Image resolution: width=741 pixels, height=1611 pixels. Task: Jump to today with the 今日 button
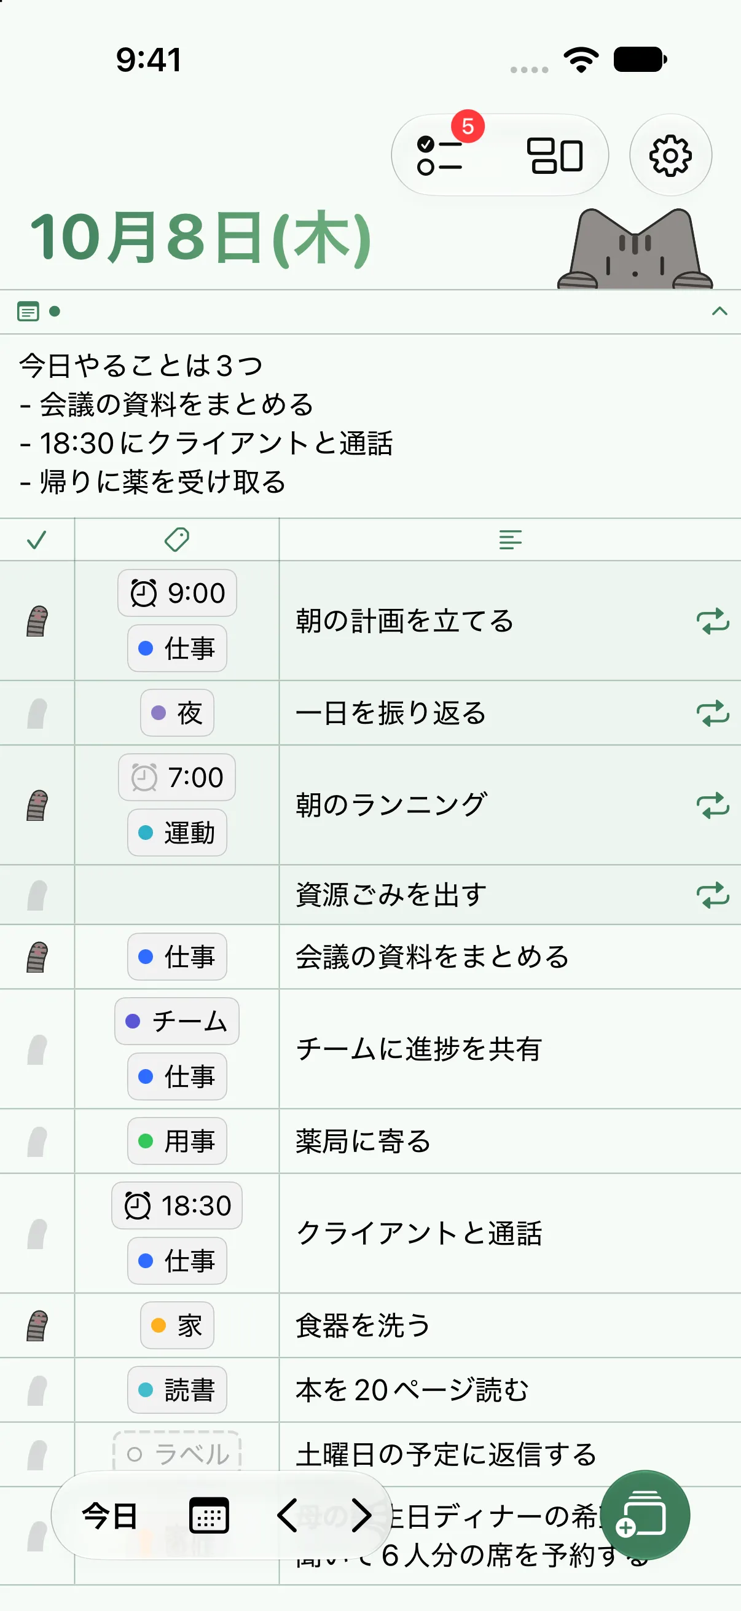click(x=109, y=1516)
